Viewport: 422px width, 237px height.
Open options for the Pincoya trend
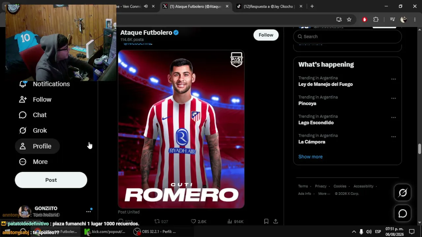(393, 98)
